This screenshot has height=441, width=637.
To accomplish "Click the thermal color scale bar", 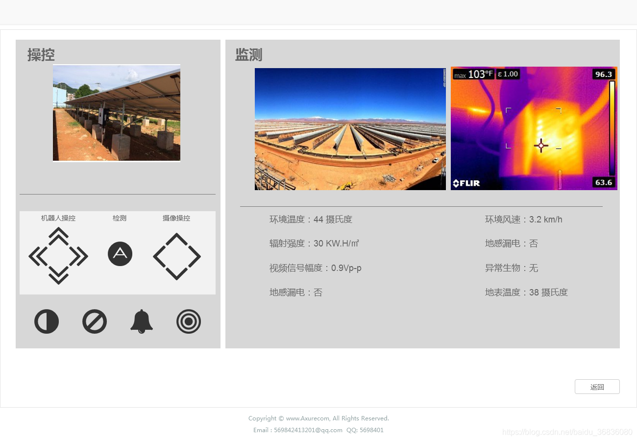I will point(612,128).
